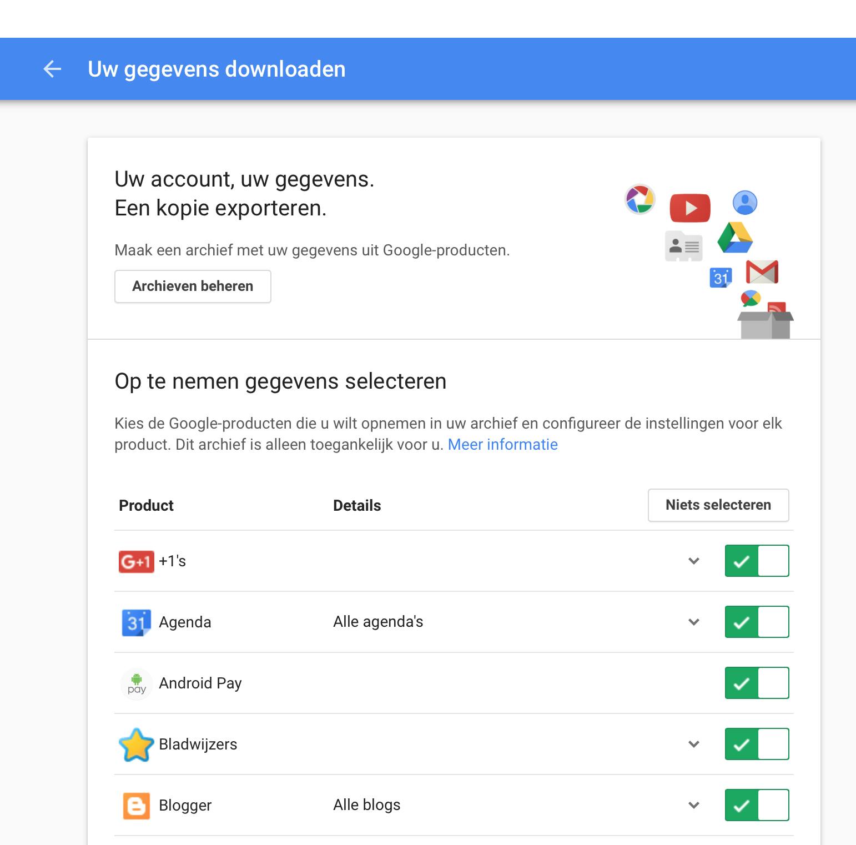Click the Gmail icon in the illustration

(762, 271)
